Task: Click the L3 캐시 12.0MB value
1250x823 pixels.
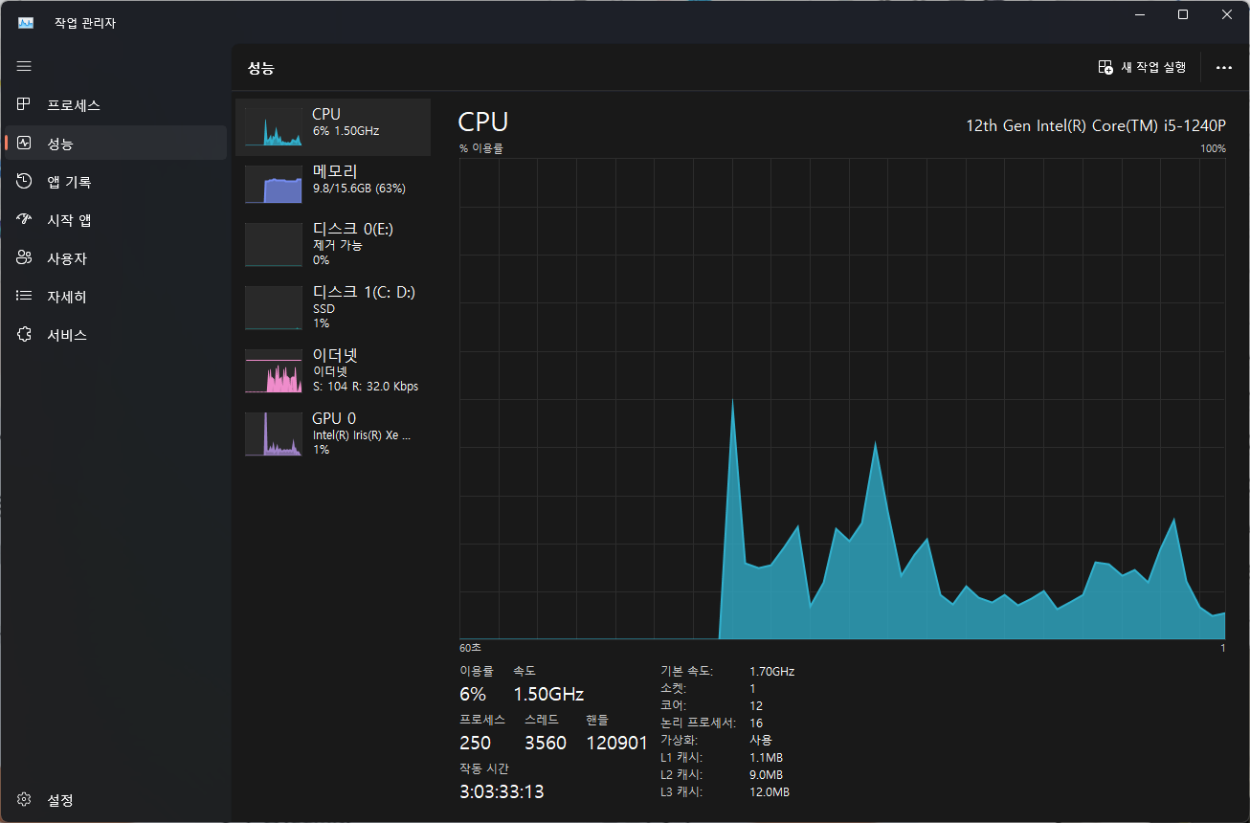Action: [770, 791]
